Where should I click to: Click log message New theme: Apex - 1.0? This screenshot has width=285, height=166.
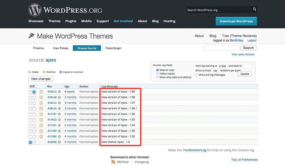point(115,142)
